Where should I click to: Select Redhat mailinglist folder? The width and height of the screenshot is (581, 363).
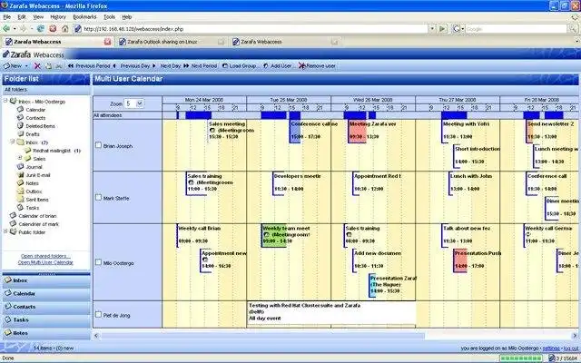(x=53, y=151)
